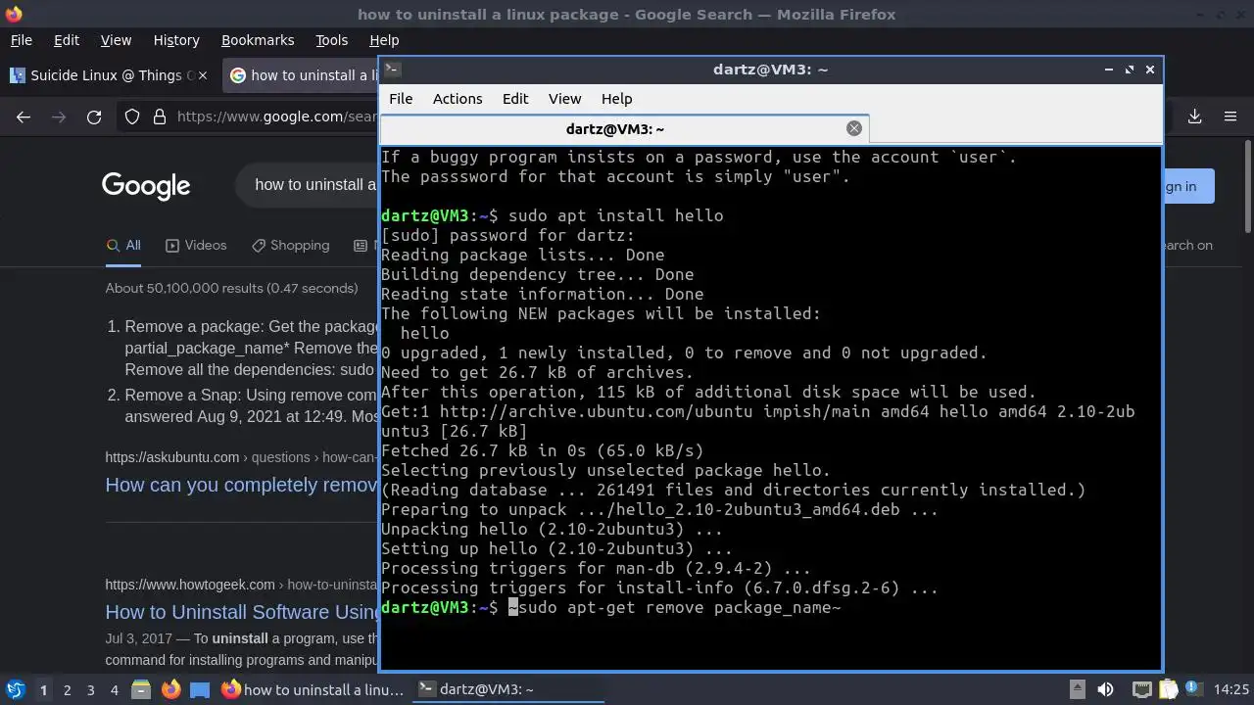Click the Google logo

tap(146, 185)
